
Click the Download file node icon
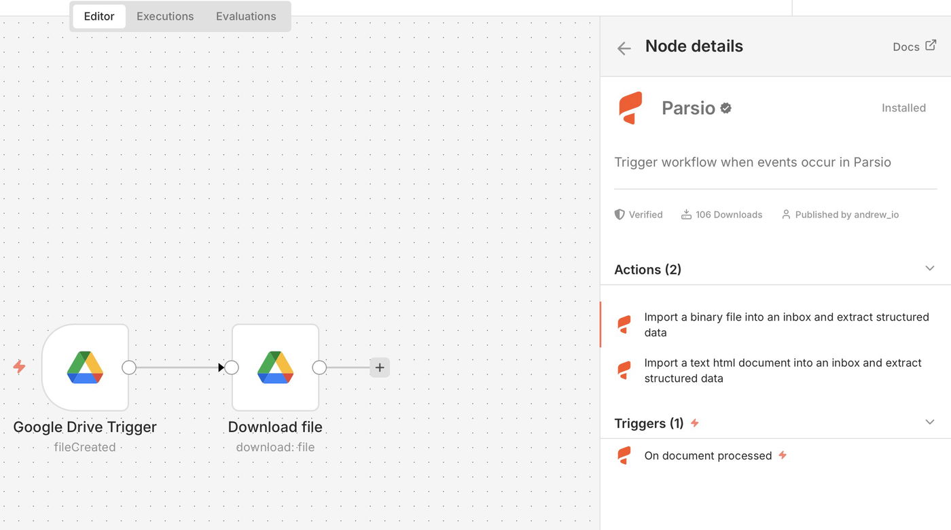pyautogui.click(x=275, y=368)
